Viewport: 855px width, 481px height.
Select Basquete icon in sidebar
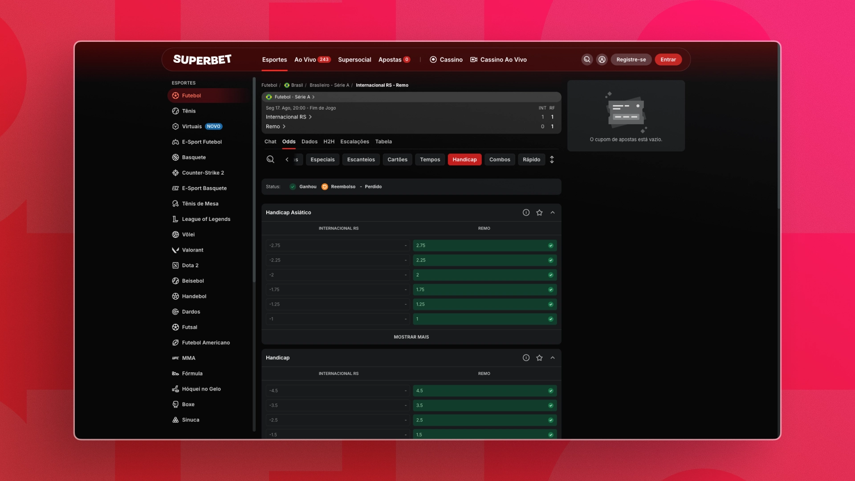(175, 158)
